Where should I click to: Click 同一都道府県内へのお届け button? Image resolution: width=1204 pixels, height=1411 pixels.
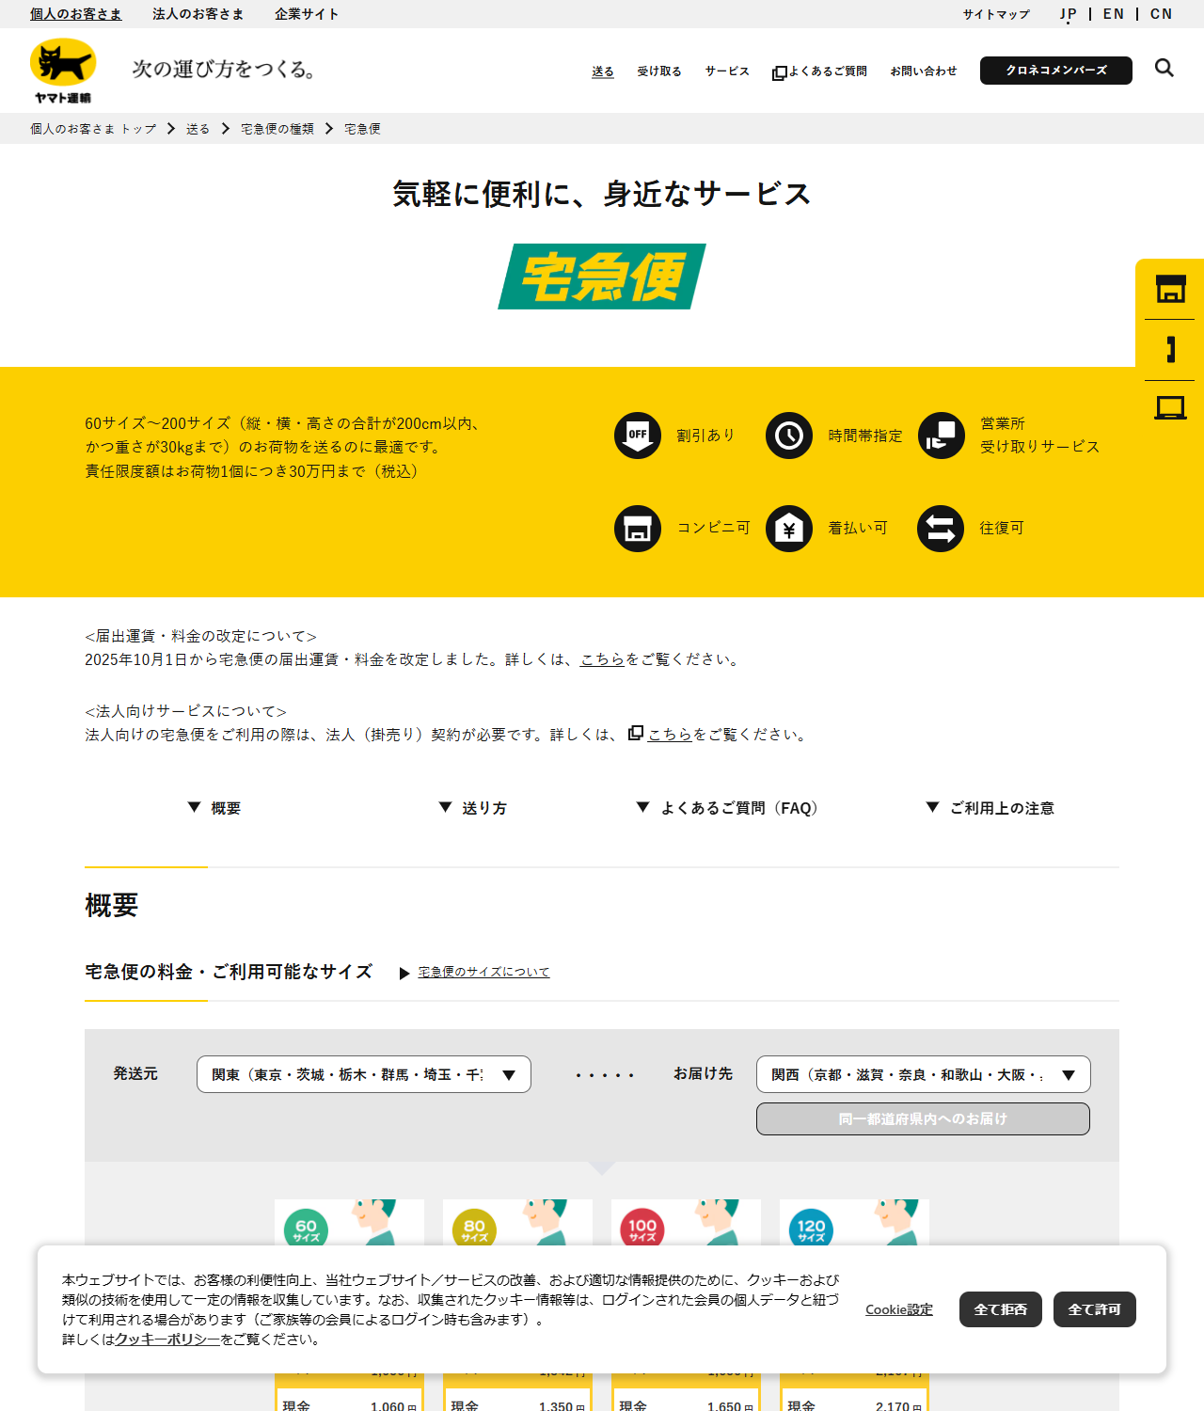924,1119
